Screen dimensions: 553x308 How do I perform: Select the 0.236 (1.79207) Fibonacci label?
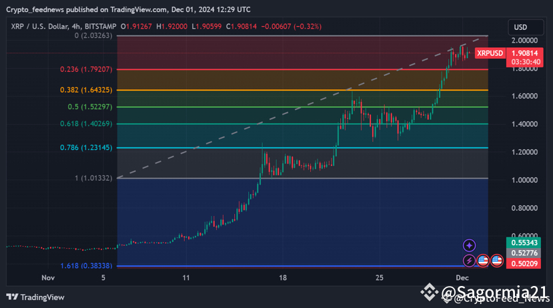86,69
